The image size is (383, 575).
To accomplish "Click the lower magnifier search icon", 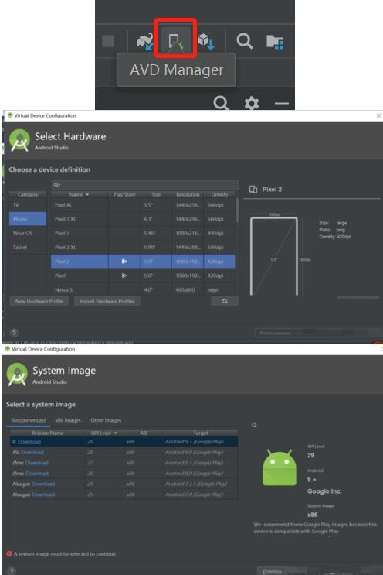I will pos(222,103).
